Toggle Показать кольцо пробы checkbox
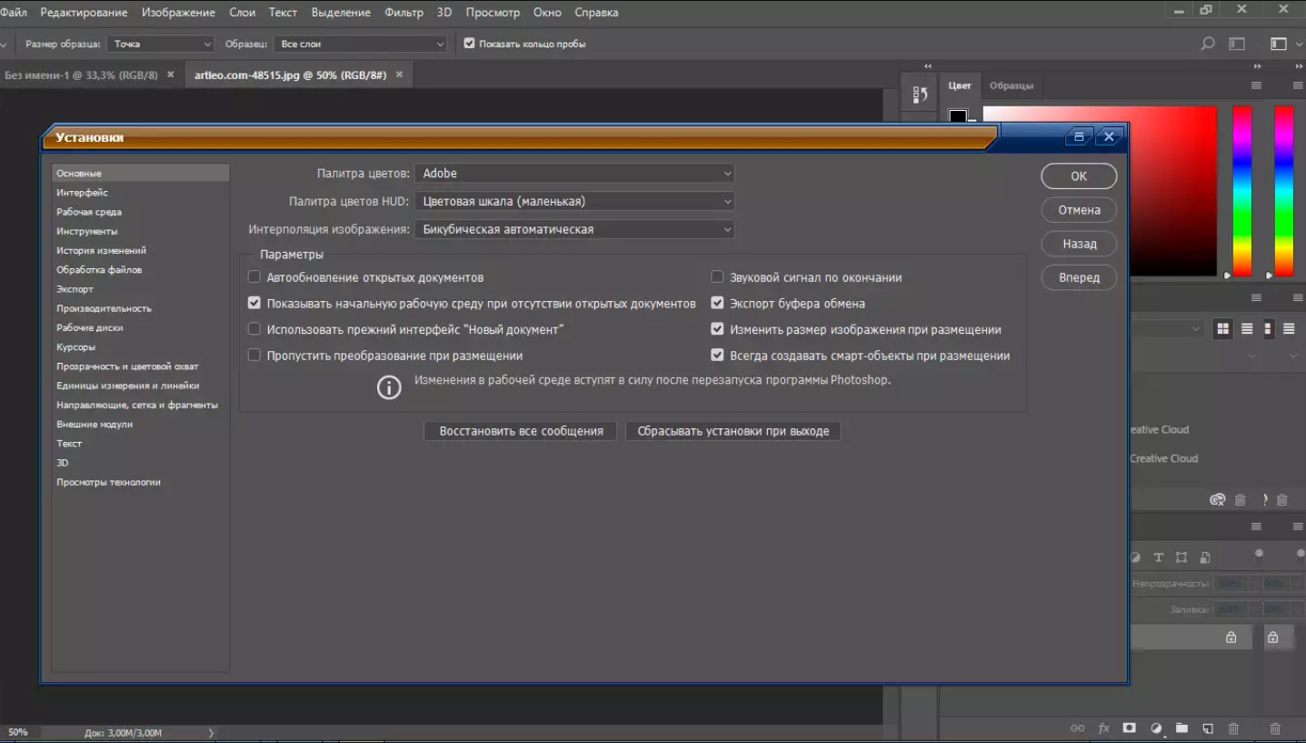 469,43
